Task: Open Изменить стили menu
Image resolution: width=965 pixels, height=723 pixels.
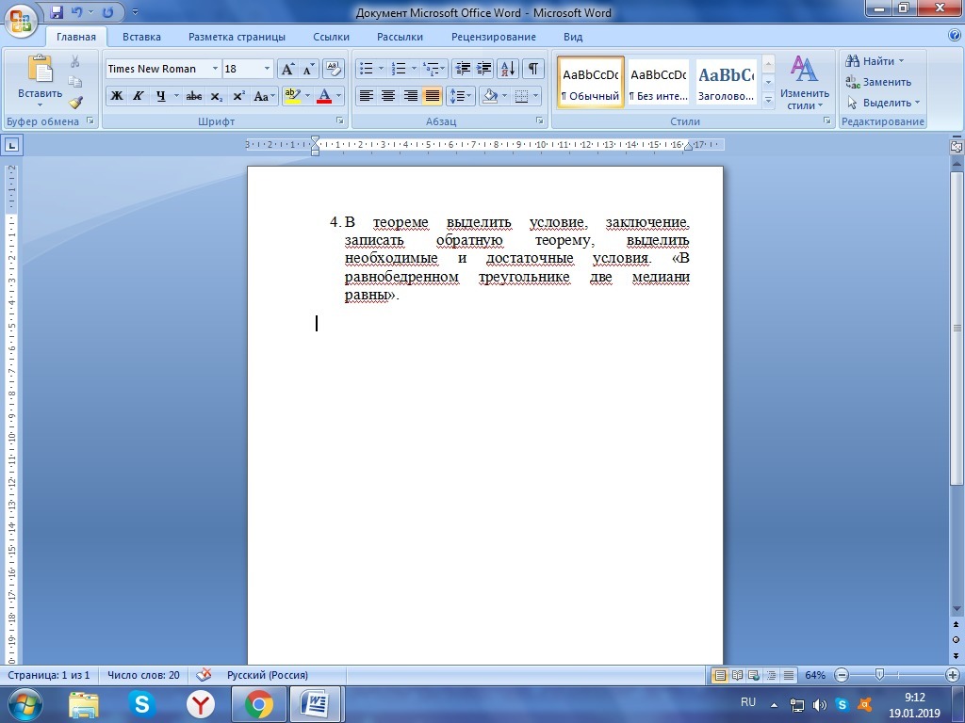Action: (x=805, y=83)
